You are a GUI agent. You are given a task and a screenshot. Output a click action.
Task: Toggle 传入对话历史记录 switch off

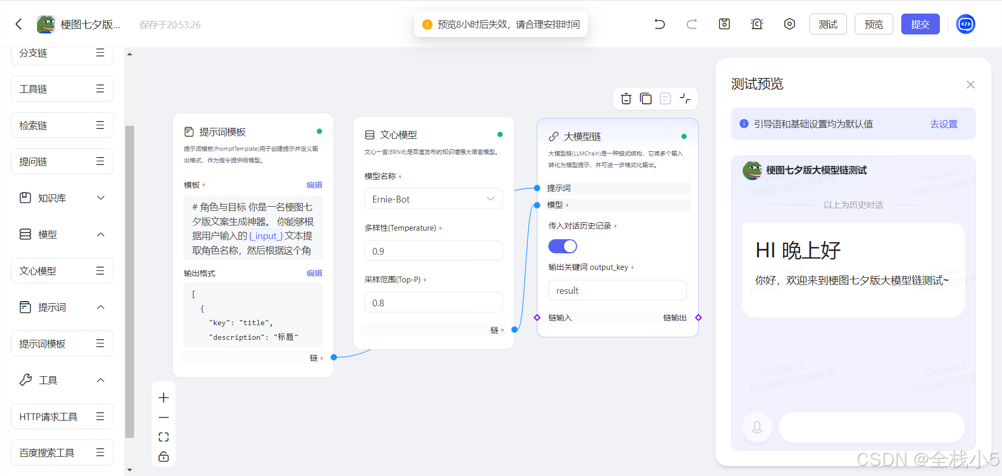(563, 246)
